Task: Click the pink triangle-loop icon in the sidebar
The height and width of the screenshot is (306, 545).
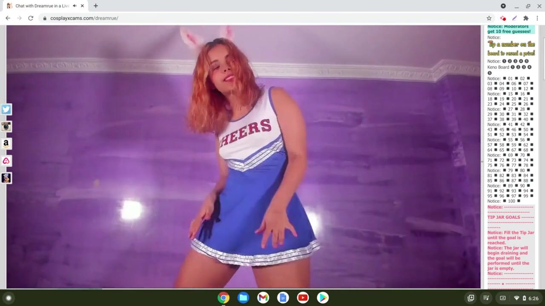Action: (6, 161)
